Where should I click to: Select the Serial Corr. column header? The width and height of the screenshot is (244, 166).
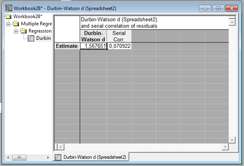[119, 36]
